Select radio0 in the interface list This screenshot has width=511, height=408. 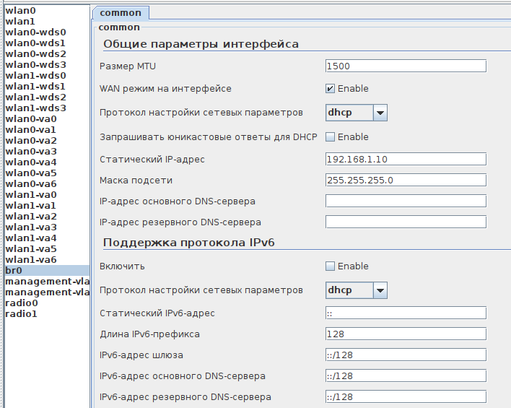click(22, 303)
